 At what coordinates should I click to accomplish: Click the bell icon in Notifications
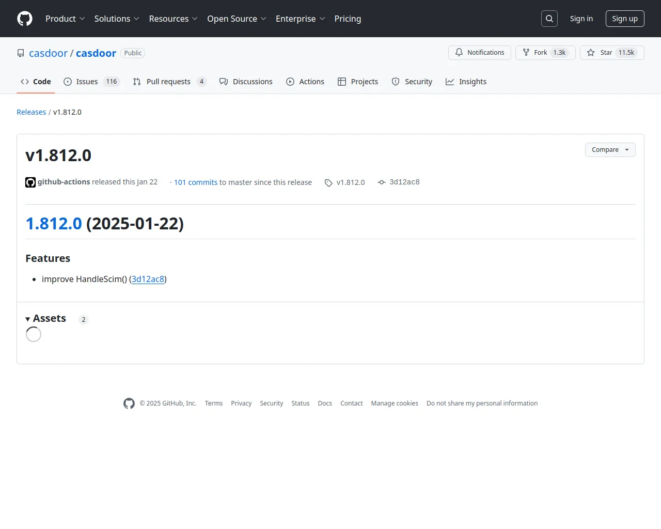pos(459,53)
